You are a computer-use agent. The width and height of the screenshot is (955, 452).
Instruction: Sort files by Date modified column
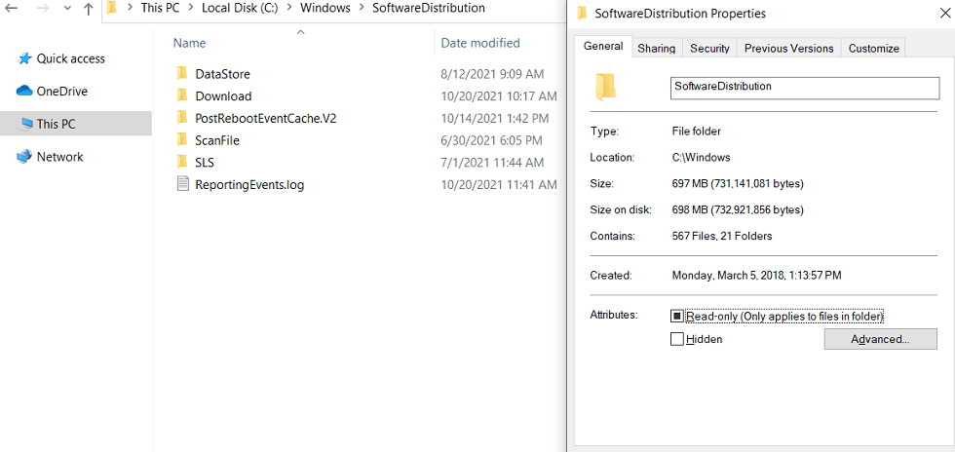coord(480,43)
